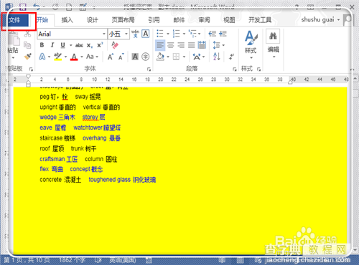The height and width of the screenshot is (265, 359).
Task: Click the borders grid icon
Action: (177, 57)
